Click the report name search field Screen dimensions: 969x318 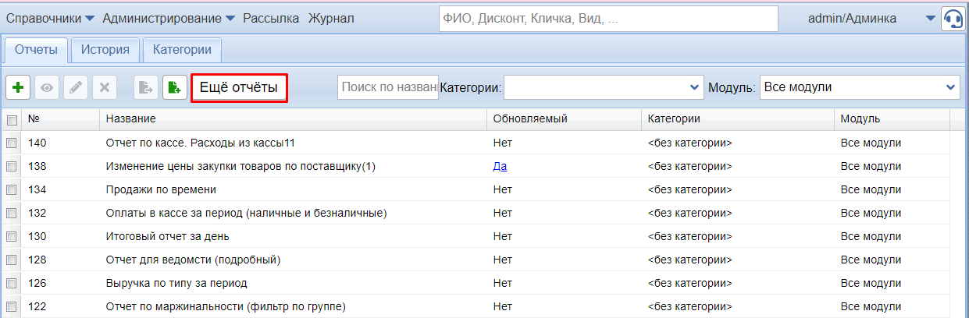pos(388,88)
